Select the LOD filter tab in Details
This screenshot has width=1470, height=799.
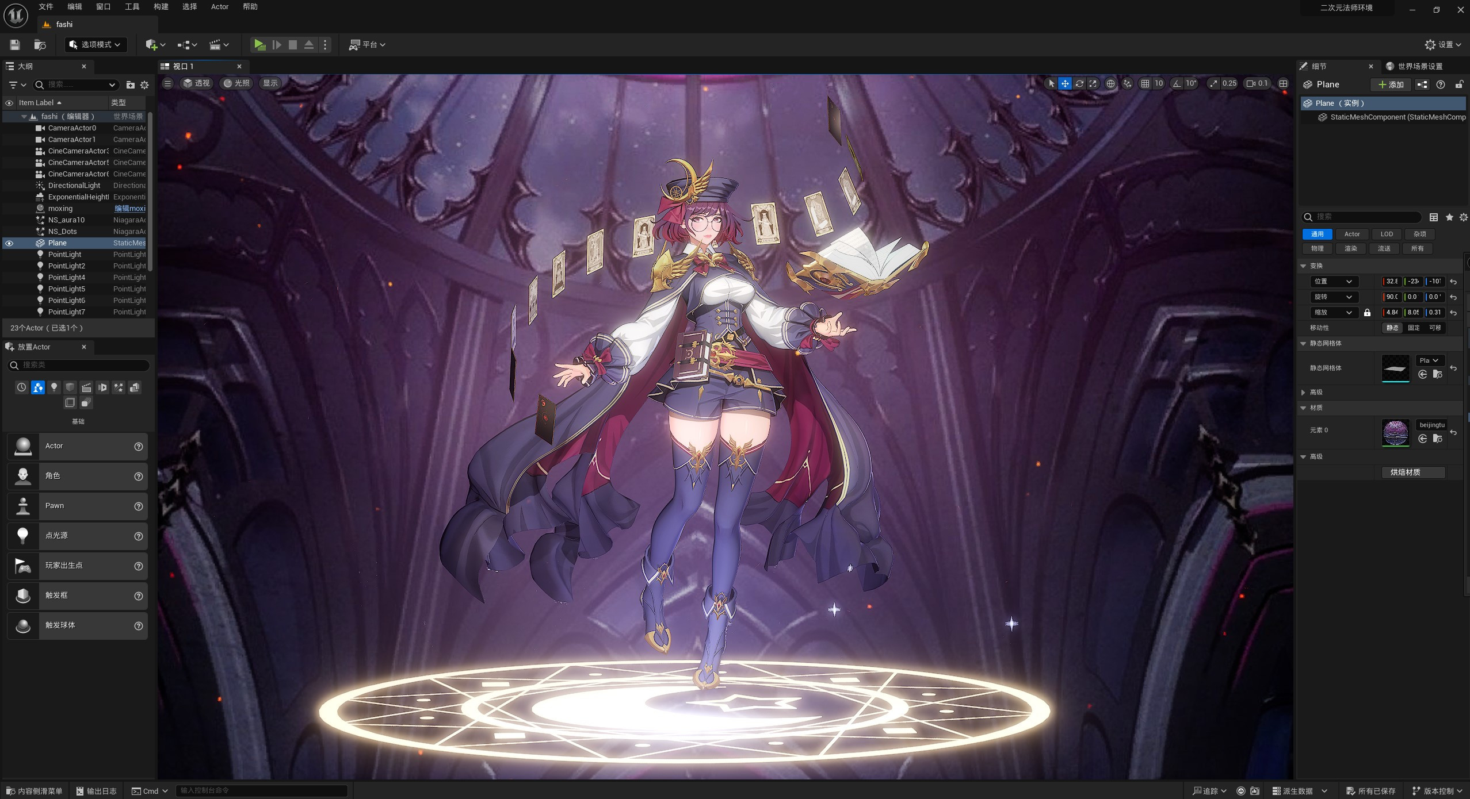[1387, 235]
